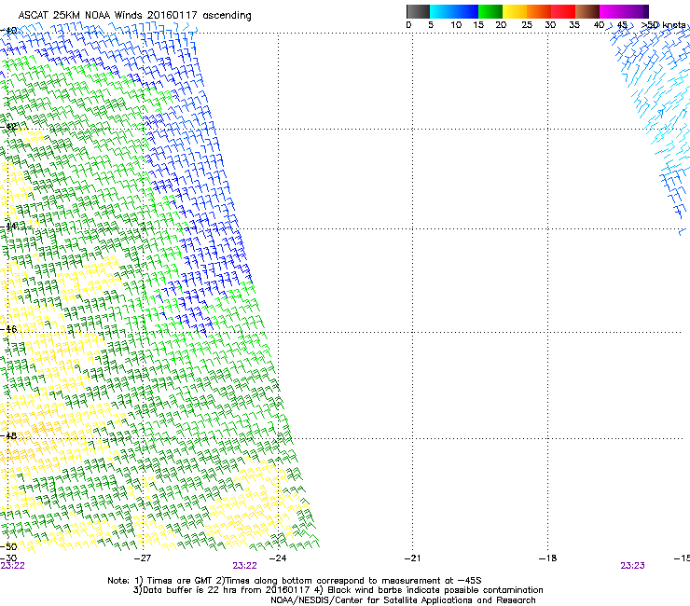The height and width of the screenshot is (606, 690).
Task: Click the purple 23:22 time below -30
Action: (x=12, y=566)
